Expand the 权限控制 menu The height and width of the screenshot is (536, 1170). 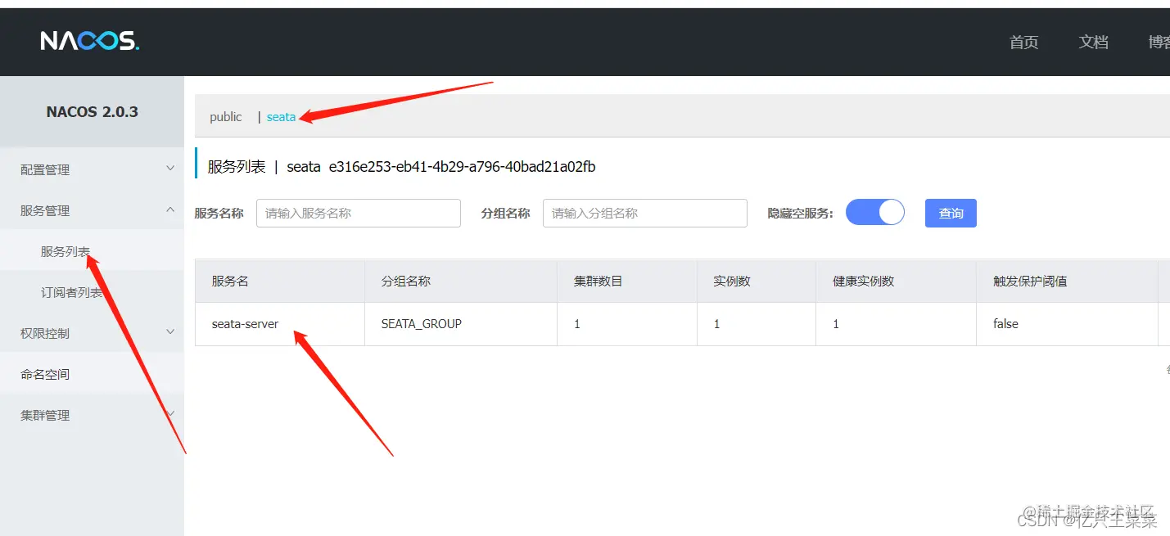[92, 333]
